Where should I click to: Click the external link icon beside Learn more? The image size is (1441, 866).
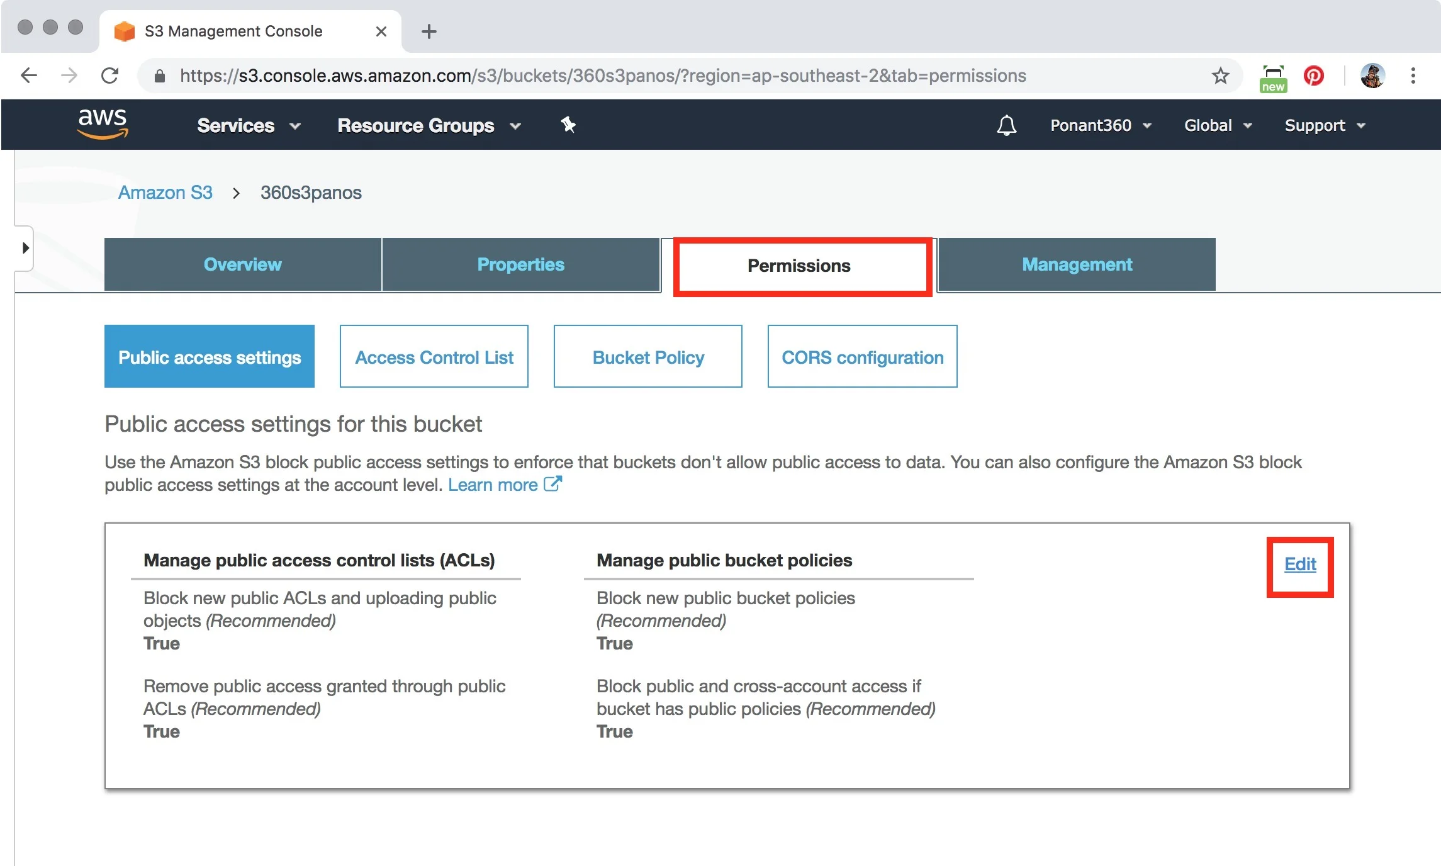point(552,484)
